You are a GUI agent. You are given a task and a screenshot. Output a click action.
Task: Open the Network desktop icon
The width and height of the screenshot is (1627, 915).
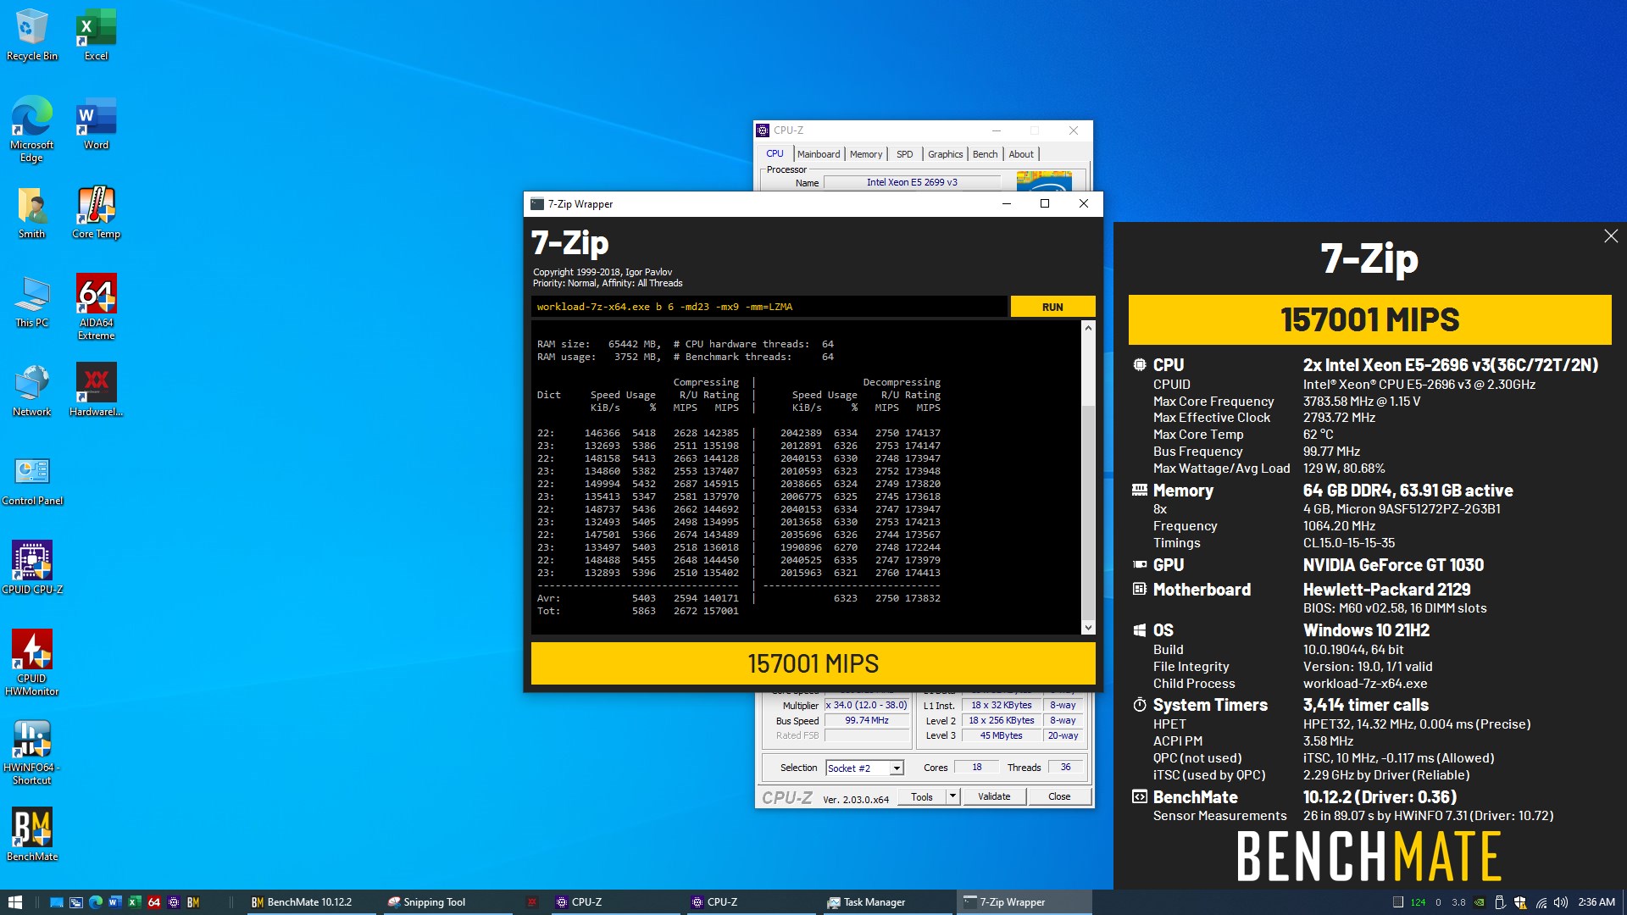click(32, 391)
